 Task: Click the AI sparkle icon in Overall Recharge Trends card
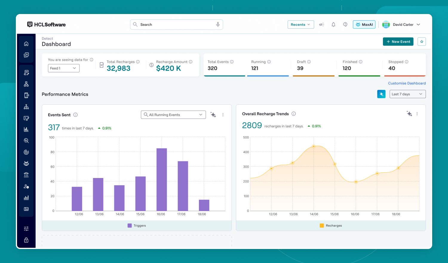(x=409, y=114)
